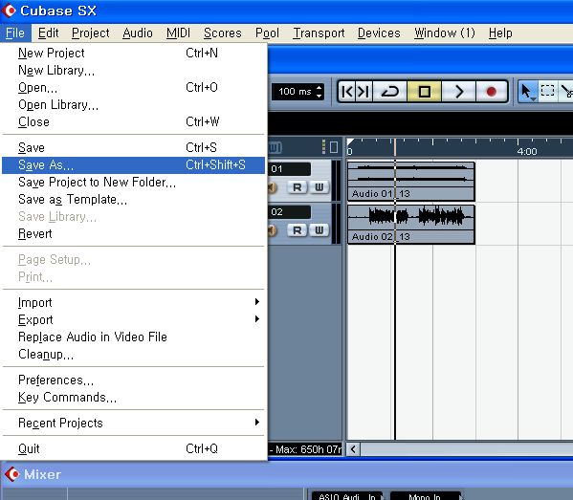573x500 pixels.
Task: Choose Cleanup... from File menu
Action: [133, 355]
